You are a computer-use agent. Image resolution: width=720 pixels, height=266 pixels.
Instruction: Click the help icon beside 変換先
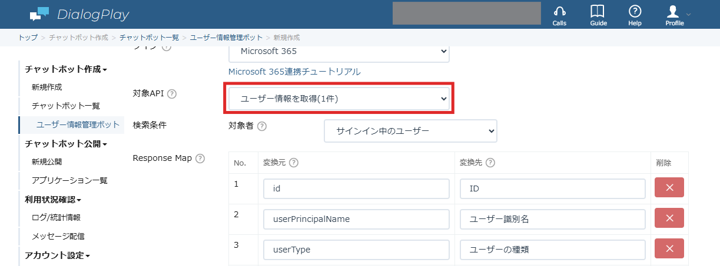pyautogui.click(x=489, y=163)
